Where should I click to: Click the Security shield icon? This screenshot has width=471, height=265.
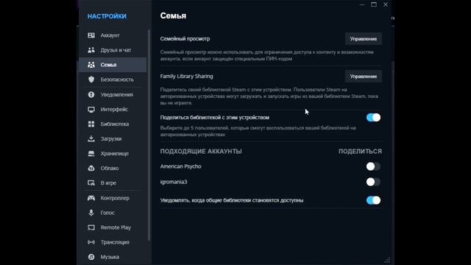pyautogui.click(x=91, y=79)
